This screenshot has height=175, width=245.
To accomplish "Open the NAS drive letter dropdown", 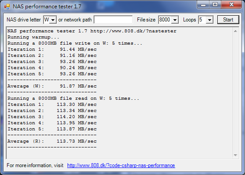I will (53, 20).
